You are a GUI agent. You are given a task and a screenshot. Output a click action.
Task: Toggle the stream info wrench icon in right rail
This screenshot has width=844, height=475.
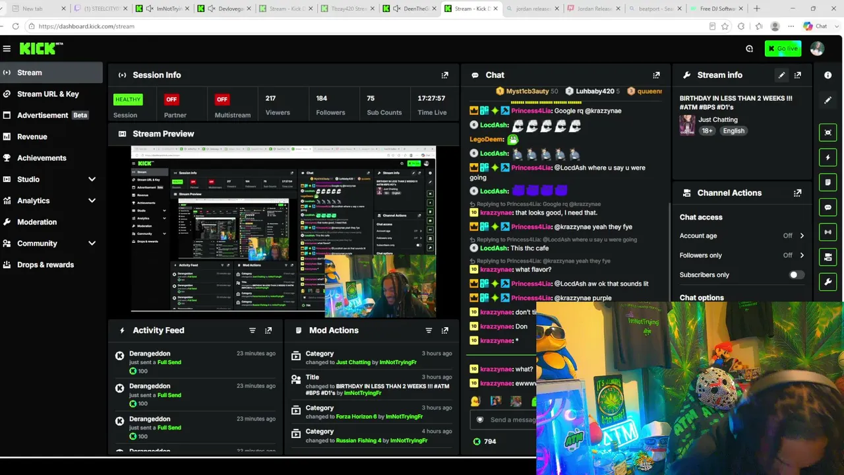coord(828,282)
